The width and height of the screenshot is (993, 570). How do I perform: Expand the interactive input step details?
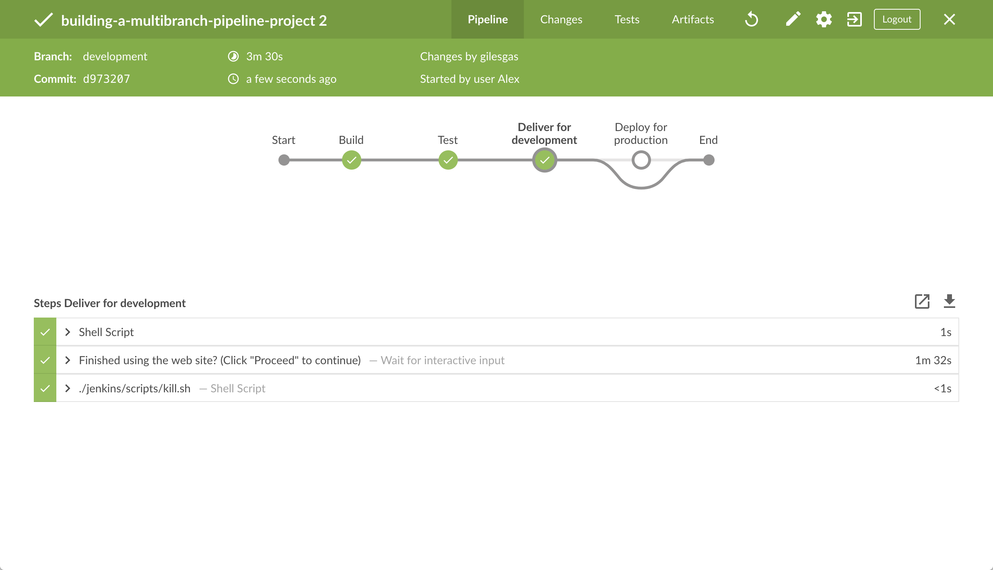pyautogui.click(x=68, y=360)
